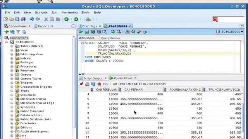Open the File menu
This screenshot has height=139, width=248.
[7, 12]
